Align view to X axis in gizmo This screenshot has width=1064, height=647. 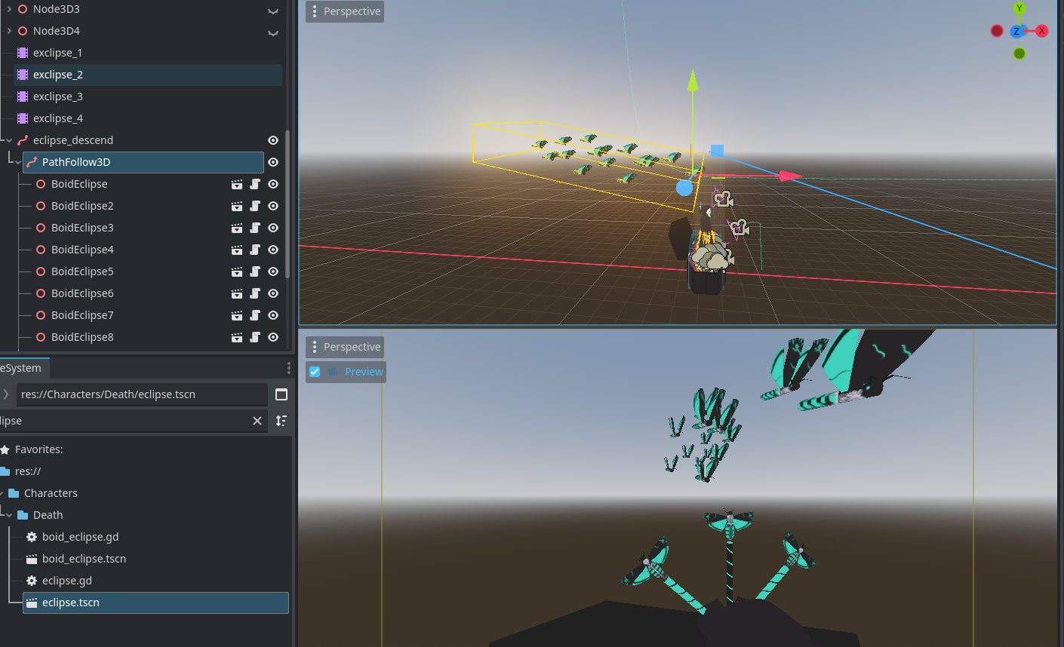click(1042, 31)
